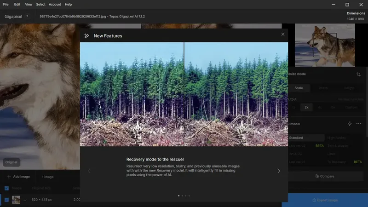The width and height of the screenshot is (368, 207).
Task: Maximize the Gigapixel window
Action: (x=347, y=5)
